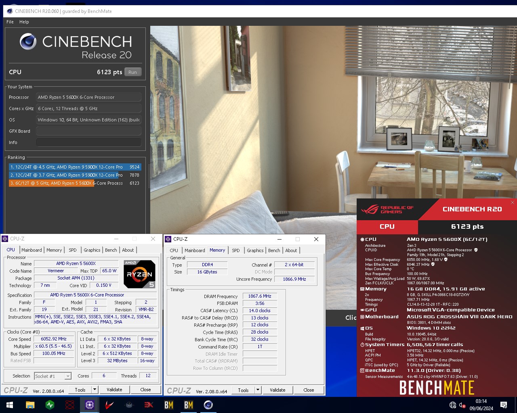Viewport: 517px width, 413px height.
Task: Click the Memory section icon in BenchMate
Action: point(362,289)
